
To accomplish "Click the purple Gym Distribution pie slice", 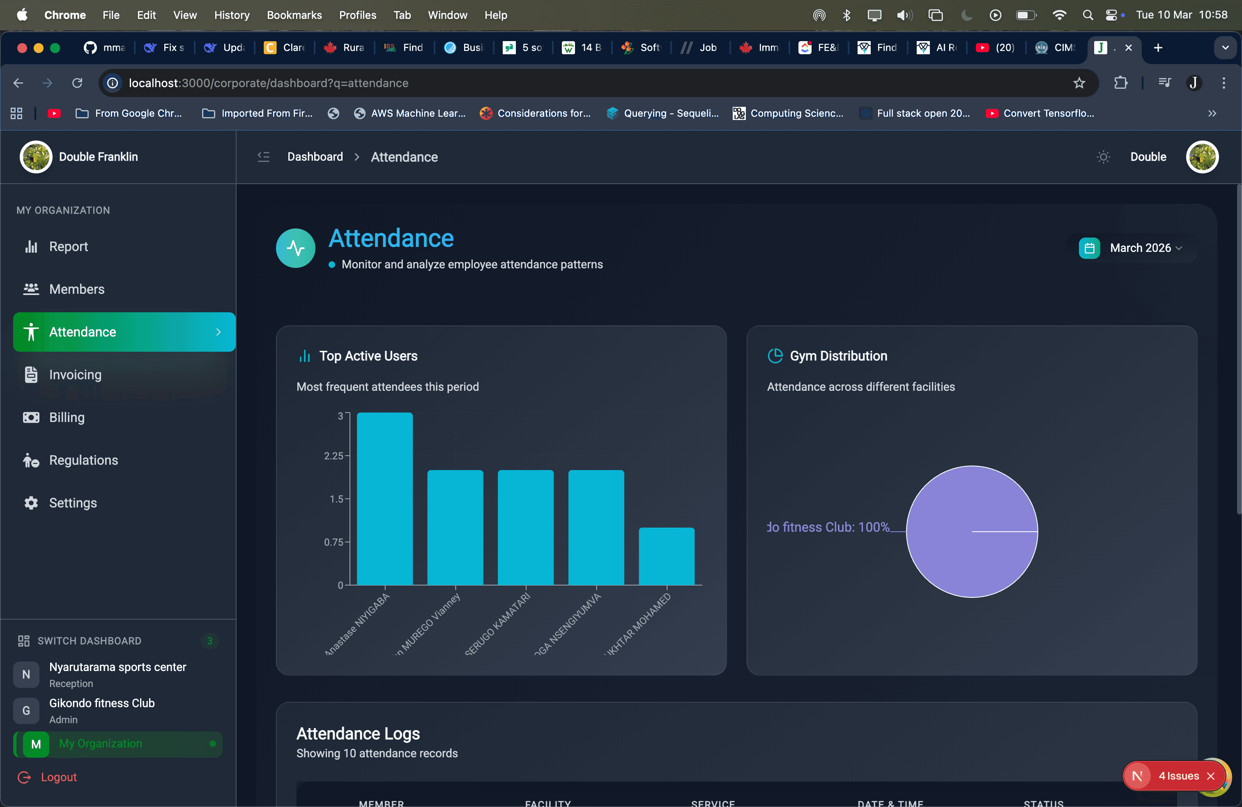I will click(x=972, y=531).
